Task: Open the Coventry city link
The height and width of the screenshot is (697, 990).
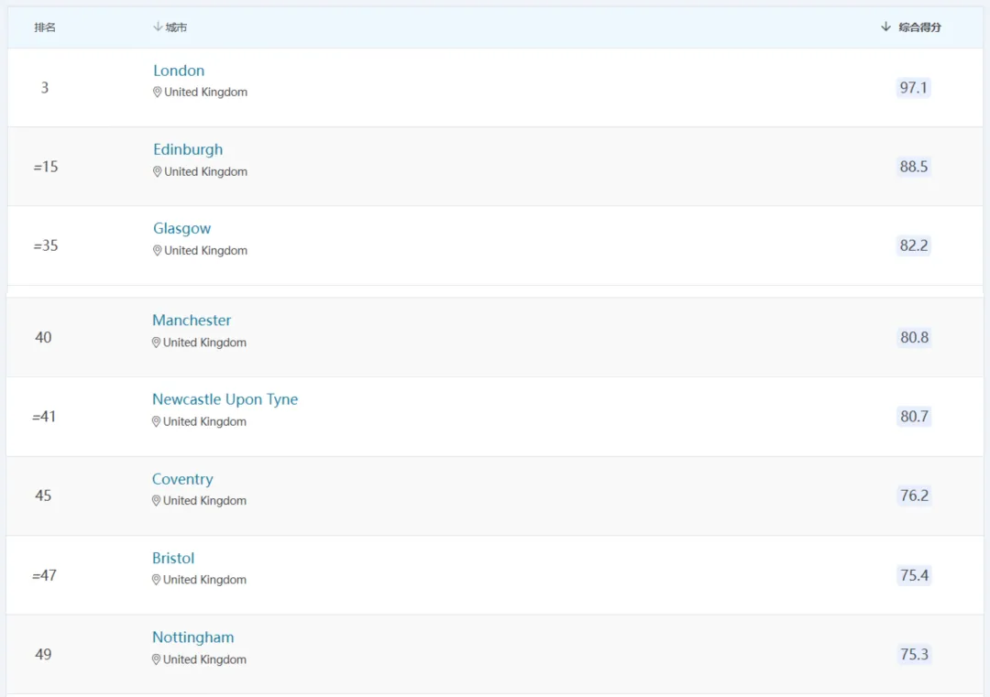Action: (182, 479)
